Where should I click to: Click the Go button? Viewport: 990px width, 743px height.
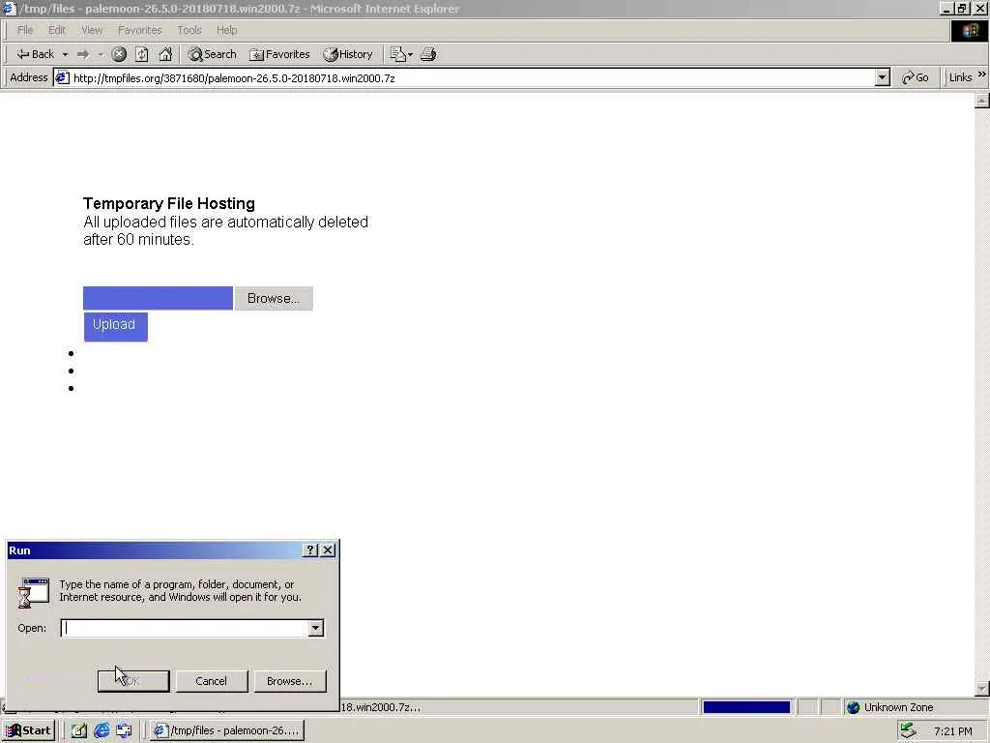click(915, 77)
